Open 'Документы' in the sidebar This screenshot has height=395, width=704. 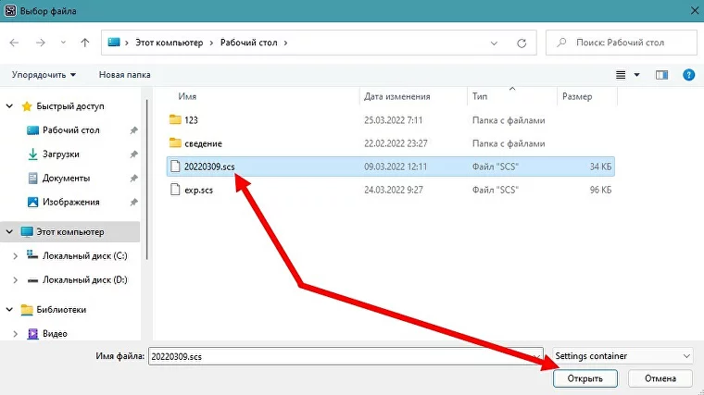coord(66,178)
